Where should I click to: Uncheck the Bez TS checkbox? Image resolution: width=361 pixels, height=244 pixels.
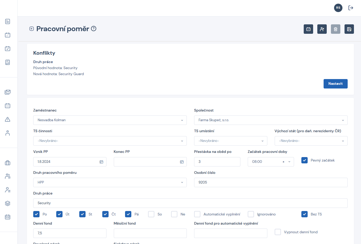[304, 214]
